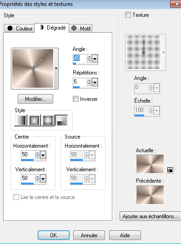Enable the Texture checkbox
Image resolution: width=181 pixels, height=244 pixels.
click(x=128, y=15)
